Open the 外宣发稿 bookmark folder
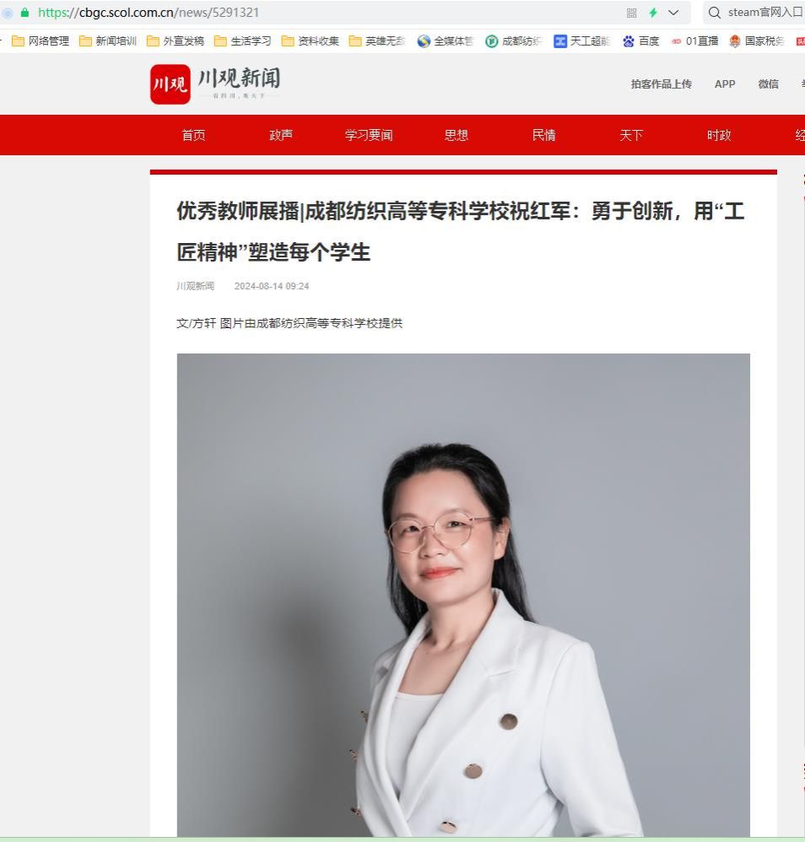This screenshot has height=842, width=805. (x=176, y=40)
